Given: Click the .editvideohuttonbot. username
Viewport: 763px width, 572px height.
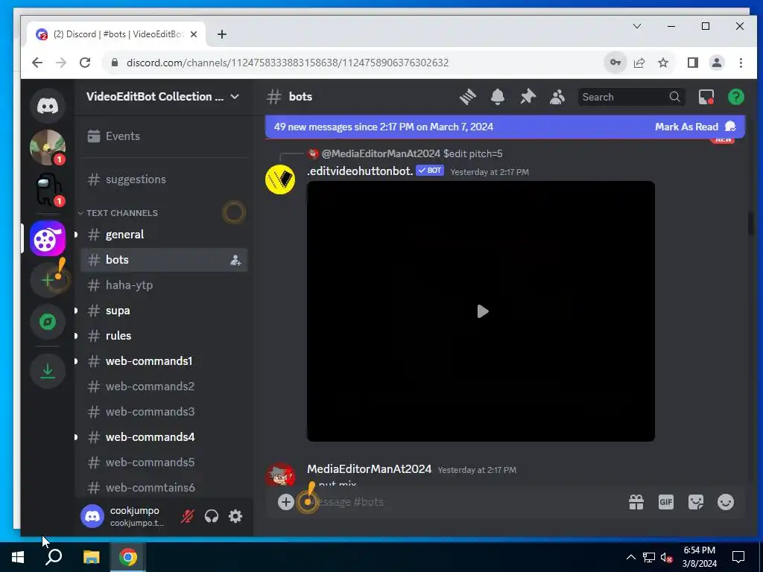Looking at the screenshot, I should (360, 171).
